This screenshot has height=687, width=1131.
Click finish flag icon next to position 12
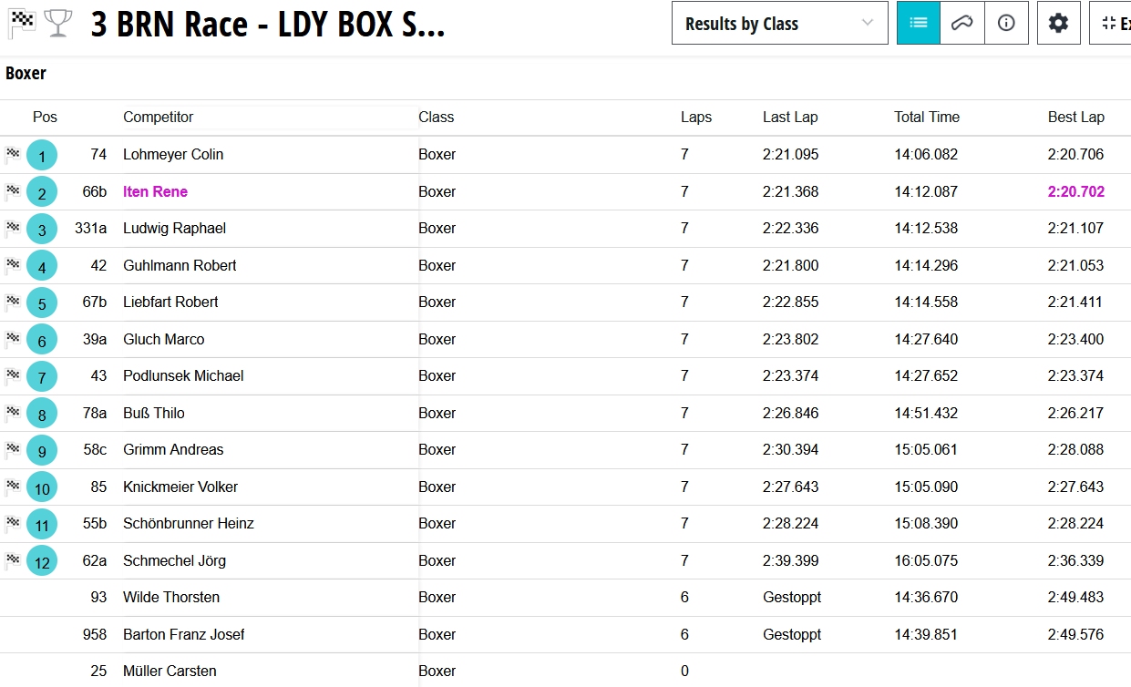tap(13, 559)
